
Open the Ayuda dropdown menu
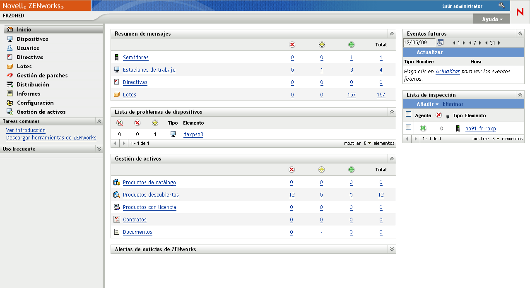[492, 19]
